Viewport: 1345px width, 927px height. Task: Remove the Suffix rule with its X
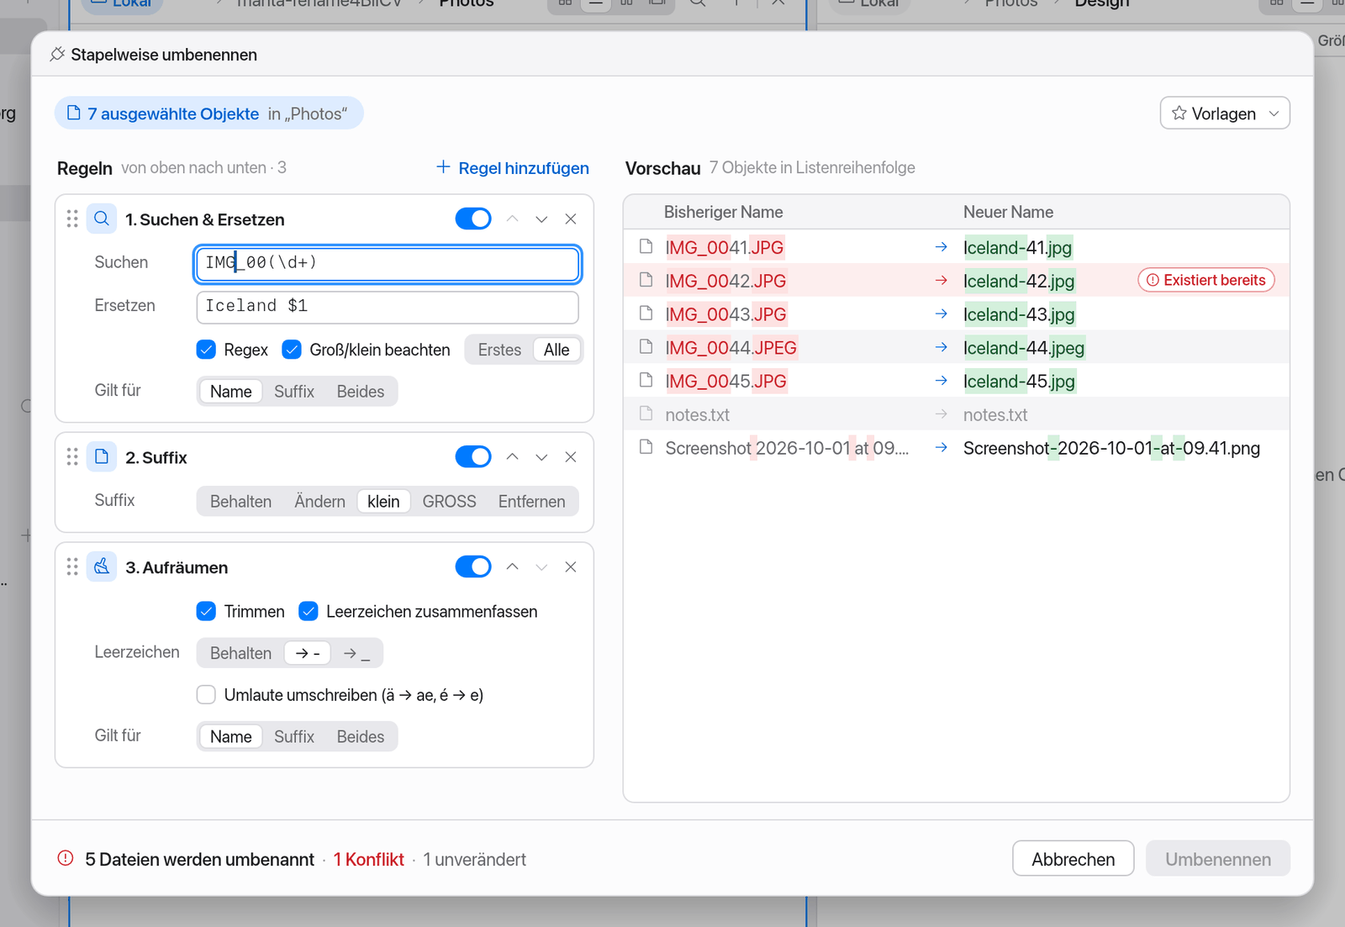tap(571, 457)
